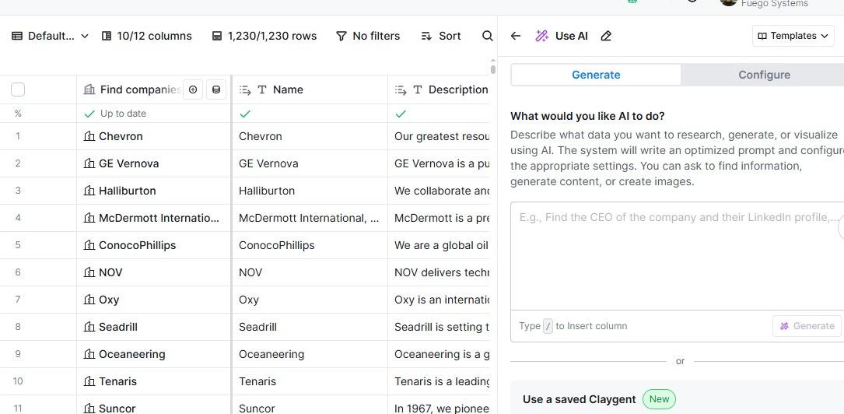Click the sort icon in Name column header
Screen dimensions: 844x414
coord(245,90)
